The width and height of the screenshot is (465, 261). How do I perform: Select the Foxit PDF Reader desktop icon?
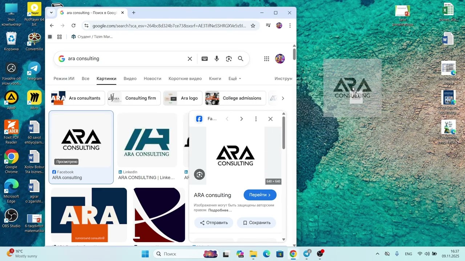[x=11, y=132]
